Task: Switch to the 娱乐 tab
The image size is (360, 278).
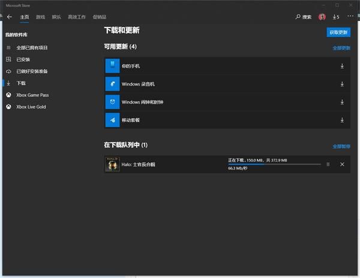Action: (x=56, y=17)
